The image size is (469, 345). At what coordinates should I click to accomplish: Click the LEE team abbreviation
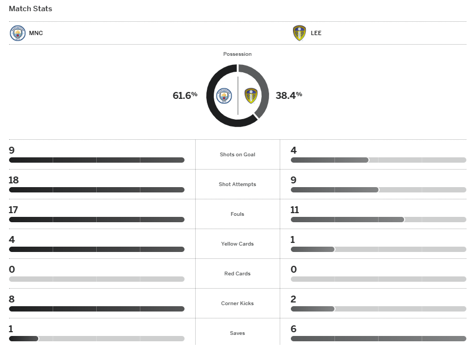(x=316, y=33)
